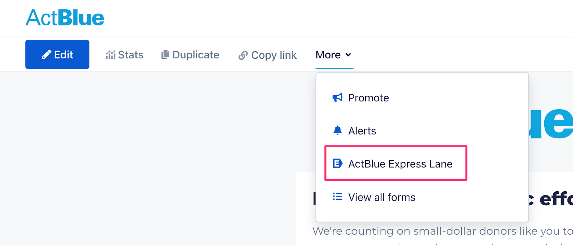Click the bar chart icon beside Stats
The height and width of the screenshot is (245, 573).
point(111,54)
